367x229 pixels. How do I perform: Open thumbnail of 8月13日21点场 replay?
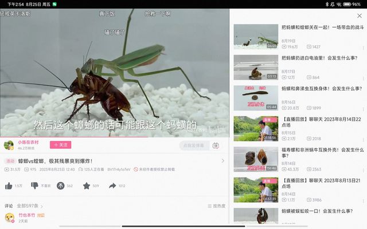point(256,189)
